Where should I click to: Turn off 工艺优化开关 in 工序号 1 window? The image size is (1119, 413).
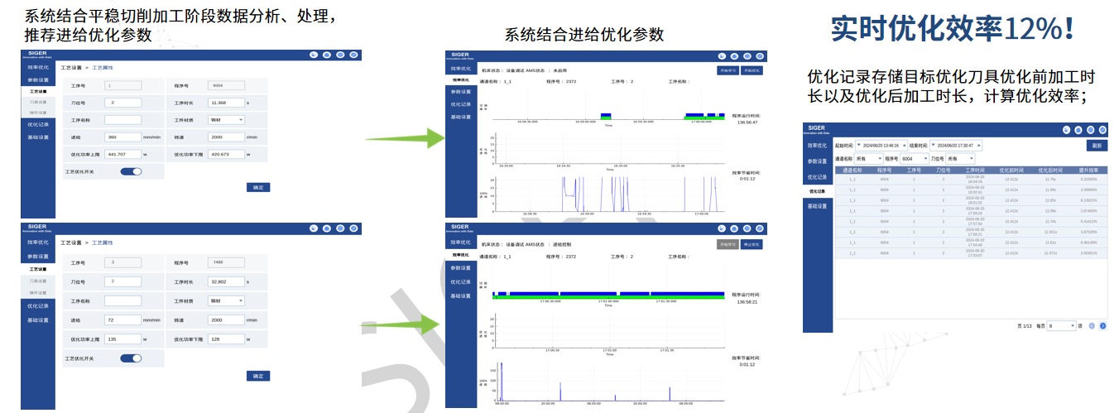pyautogui.click(x=132, y=171)
